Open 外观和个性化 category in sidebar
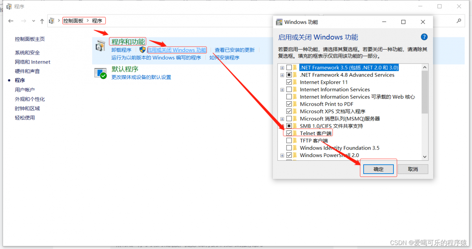Image resolution: width=472 pixels, height=249 pixels. pyautogui.click(x=30, y=99)
